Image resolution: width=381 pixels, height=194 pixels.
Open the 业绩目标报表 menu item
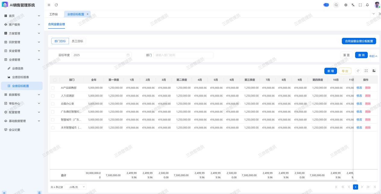(20, 77)
